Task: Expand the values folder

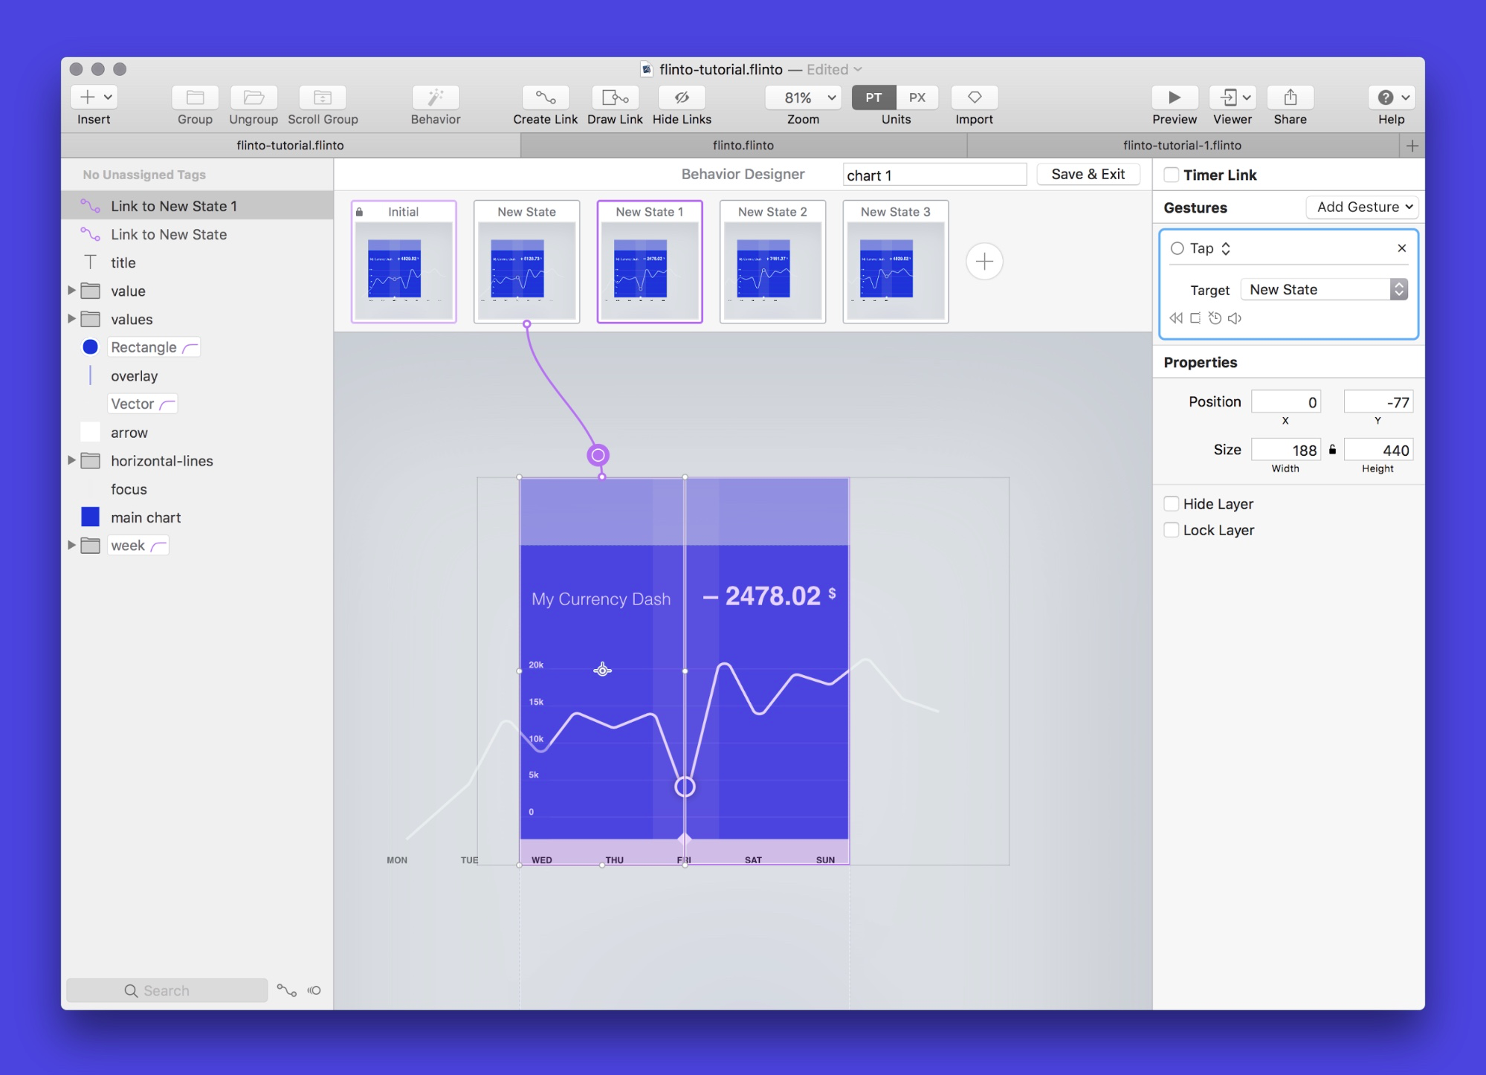Action: point(72,319)
